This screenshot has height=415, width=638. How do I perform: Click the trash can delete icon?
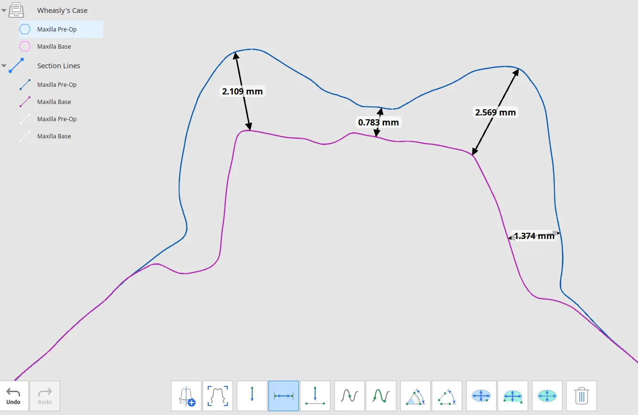click(582, 396)
